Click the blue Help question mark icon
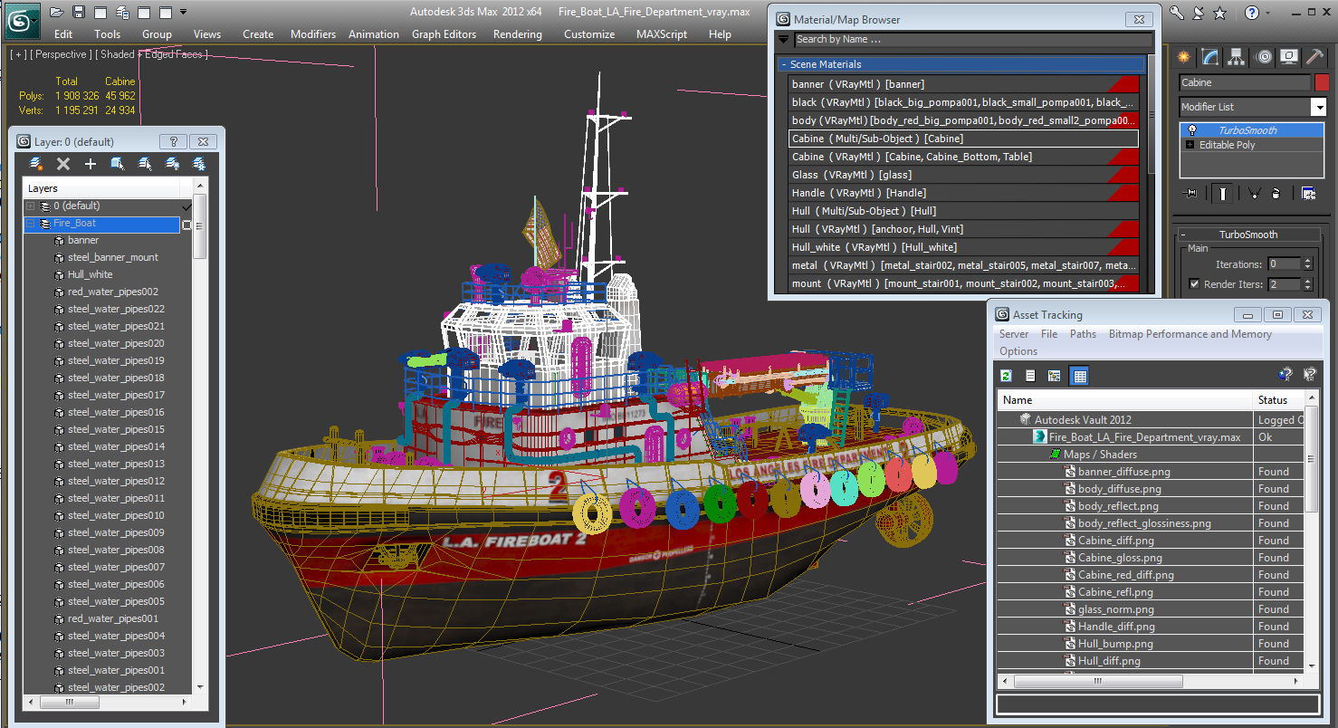The image size is (1338, 728). point(1252,13)
